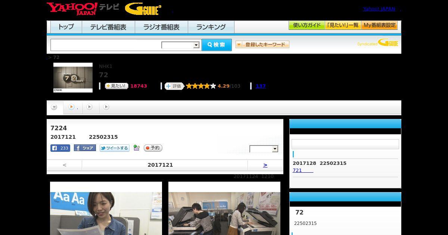Open the ランキング tab
Viewport: 448px width, 235px height.
point(211,27)
